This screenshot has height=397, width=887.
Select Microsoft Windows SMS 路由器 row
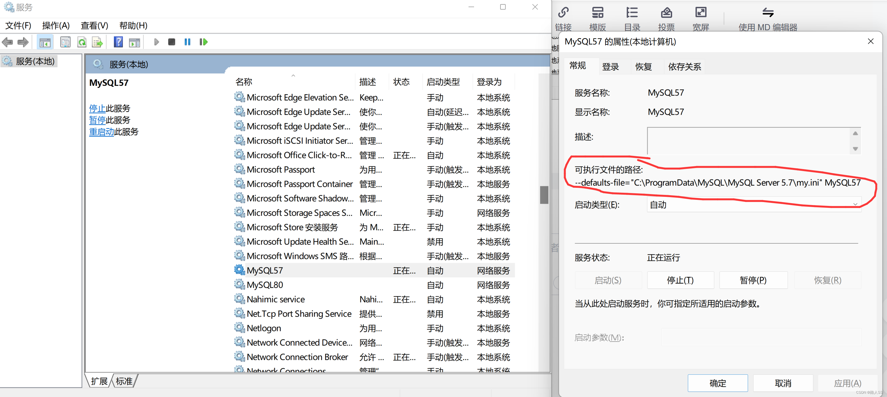pyautogui.click(x=374, y=256)
